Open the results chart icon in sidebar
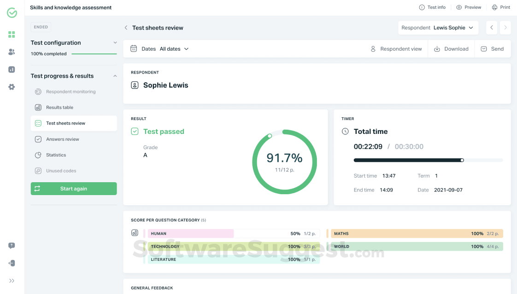517x294 pixels. coord(12,69)
